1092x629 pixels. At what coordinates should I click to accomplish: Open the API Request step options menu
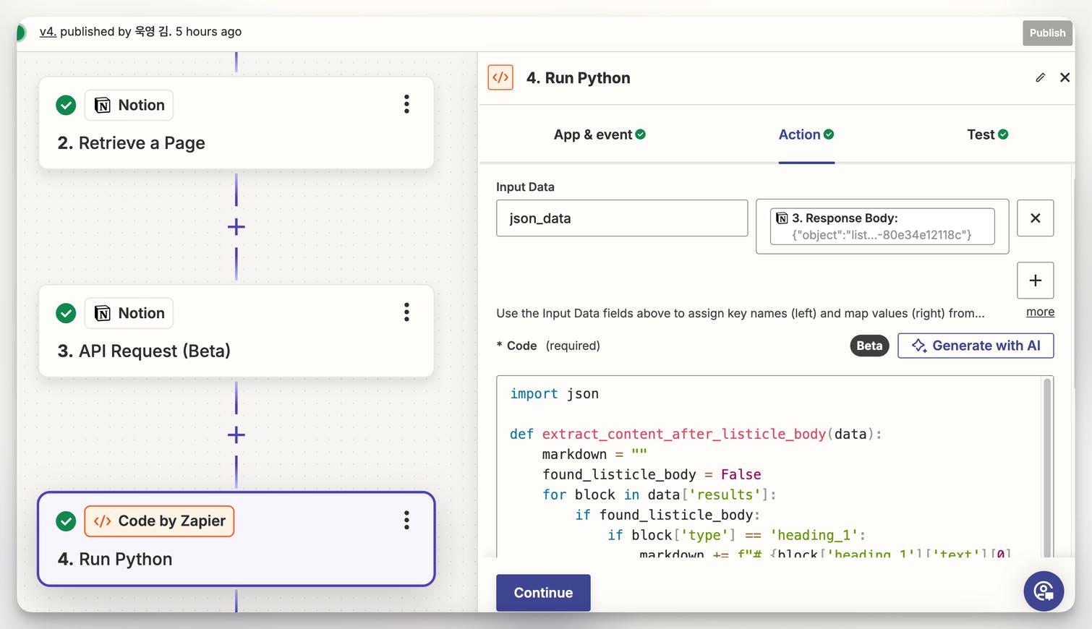(406, 312)
